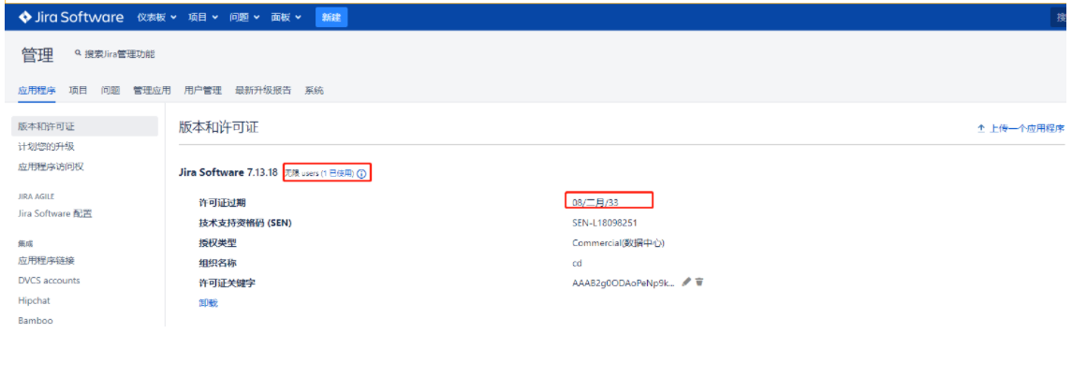The width and height of the screenshot is (1072, 392).
Task: Open 应用程序链接 in the sidebar
Action: pos(46,260)
